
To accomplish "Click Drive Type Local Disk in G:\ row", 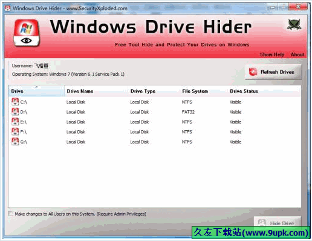I will (x=140, y=142).
